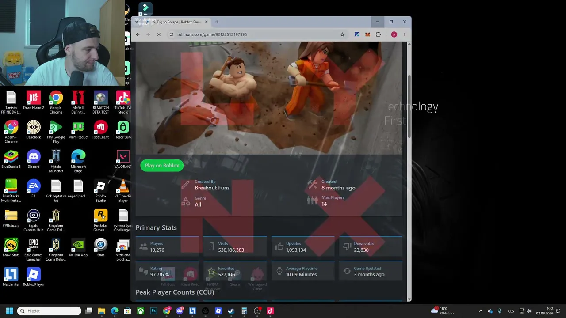Click the Average Playtime 10.69 Minutes stat
The width and height of the screenshot is (566, 318).
pyautogui.click(x=303, y=271)
